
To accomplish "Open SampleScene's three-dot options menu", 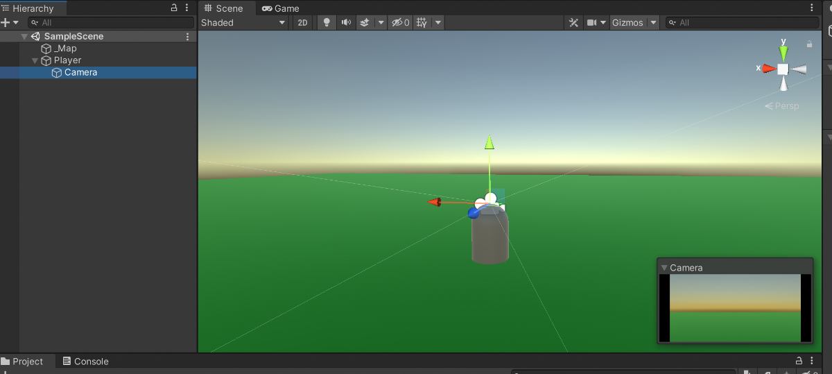I will click(187, 37).
